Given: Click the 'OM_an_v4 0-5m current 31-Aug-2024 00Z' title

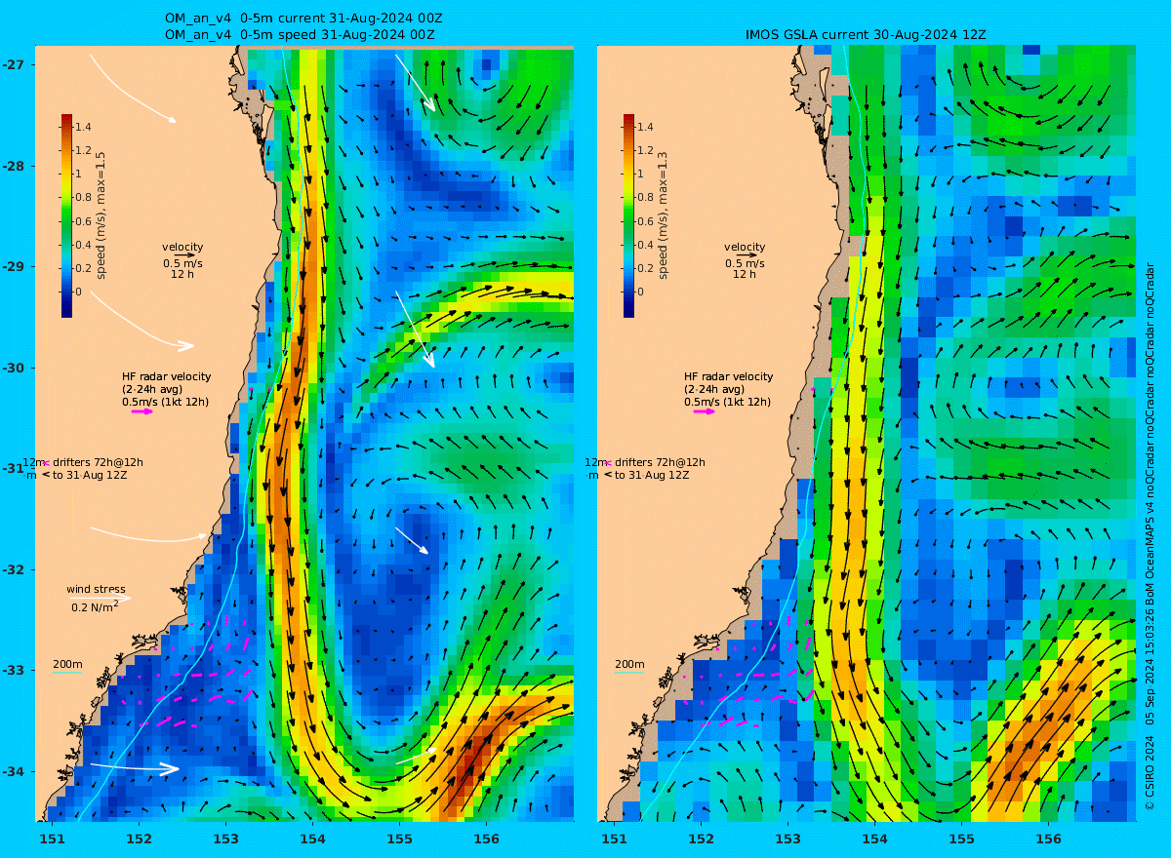Looking at the screenshot, I should (x=303, y=19).
